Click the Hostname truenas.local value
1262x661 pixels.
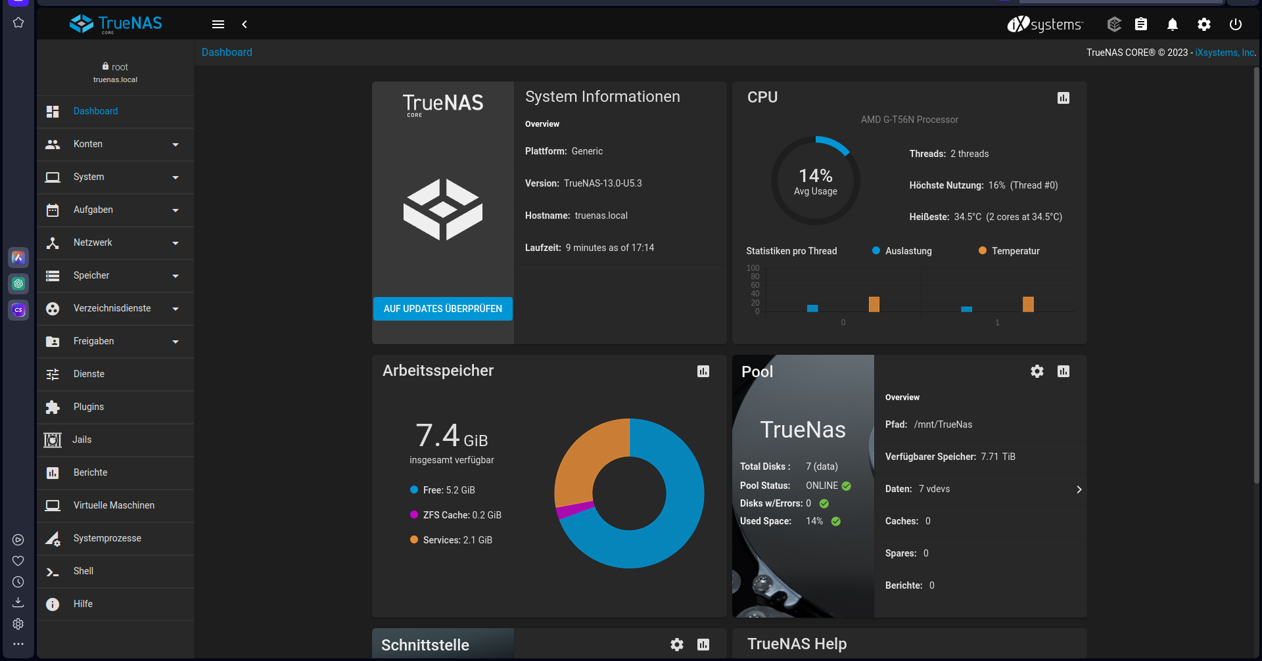click(601, 216)
